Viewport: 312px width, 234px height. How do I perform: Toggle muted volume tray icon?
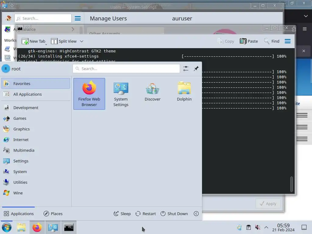257,227
